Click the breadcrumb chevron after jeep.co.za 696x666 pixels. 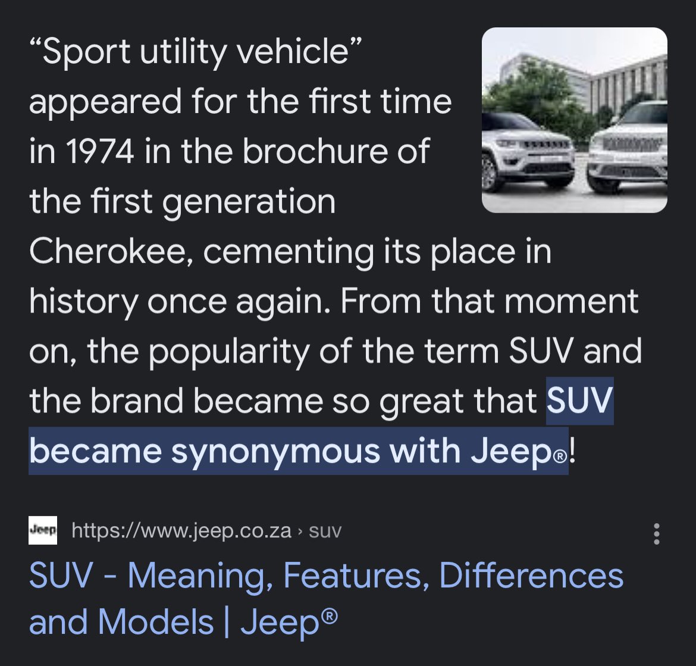(300, 531)
